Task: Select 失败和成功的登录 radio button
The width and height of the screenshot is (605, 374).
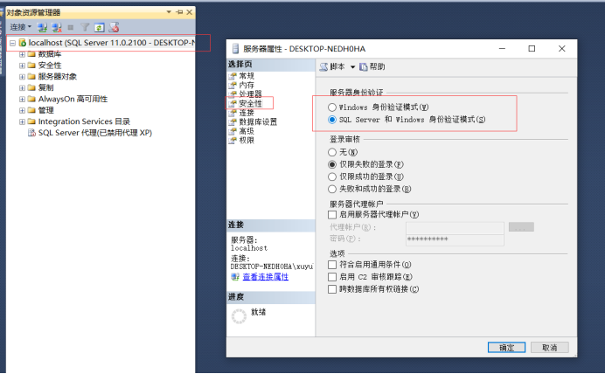Action: [332, 189]
